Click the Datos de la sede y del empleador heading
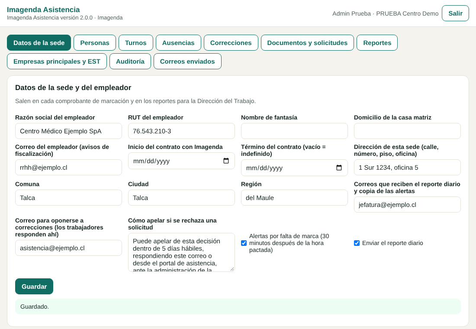Image resolution: width=476 pixels, height=329 pixels. point(73,87)
